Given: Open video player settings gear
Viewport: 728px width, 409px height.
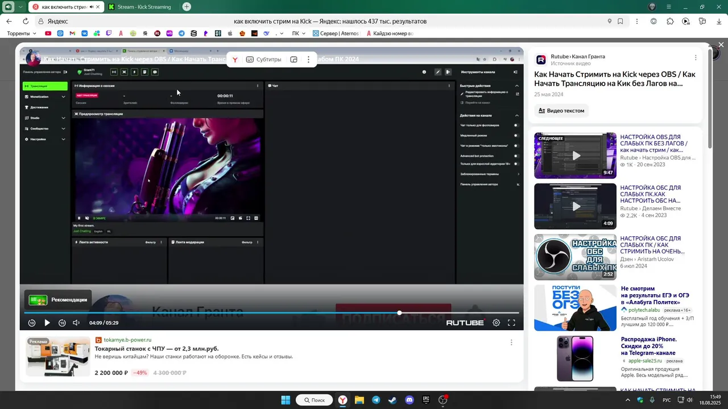Looking at the screenshot, I should pos(496,323).
